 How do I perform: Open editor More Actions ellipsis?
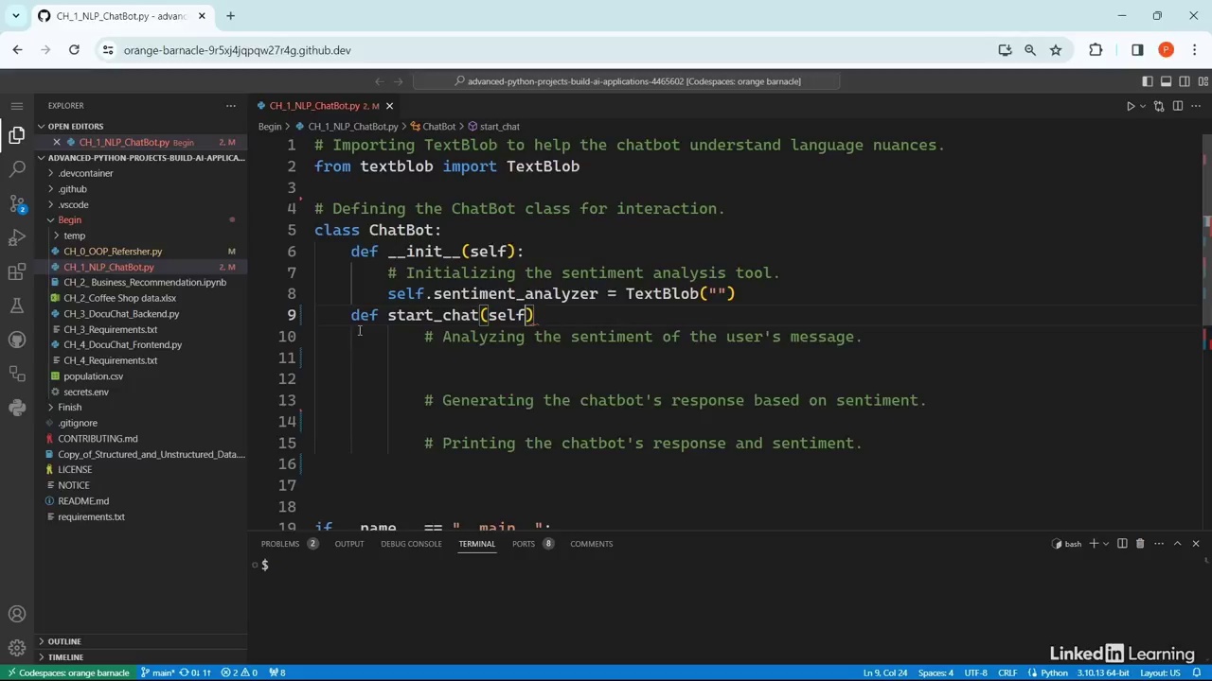click(1196, 106)
